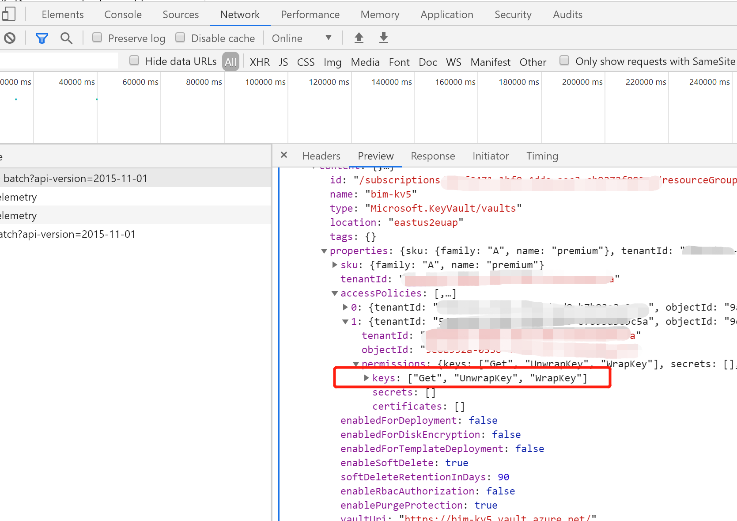Click the export HAR file icon

[x=383, y=38]
